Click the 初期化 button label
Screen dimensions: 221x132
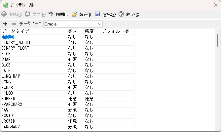pyautogui.click(x=62, y=15)
